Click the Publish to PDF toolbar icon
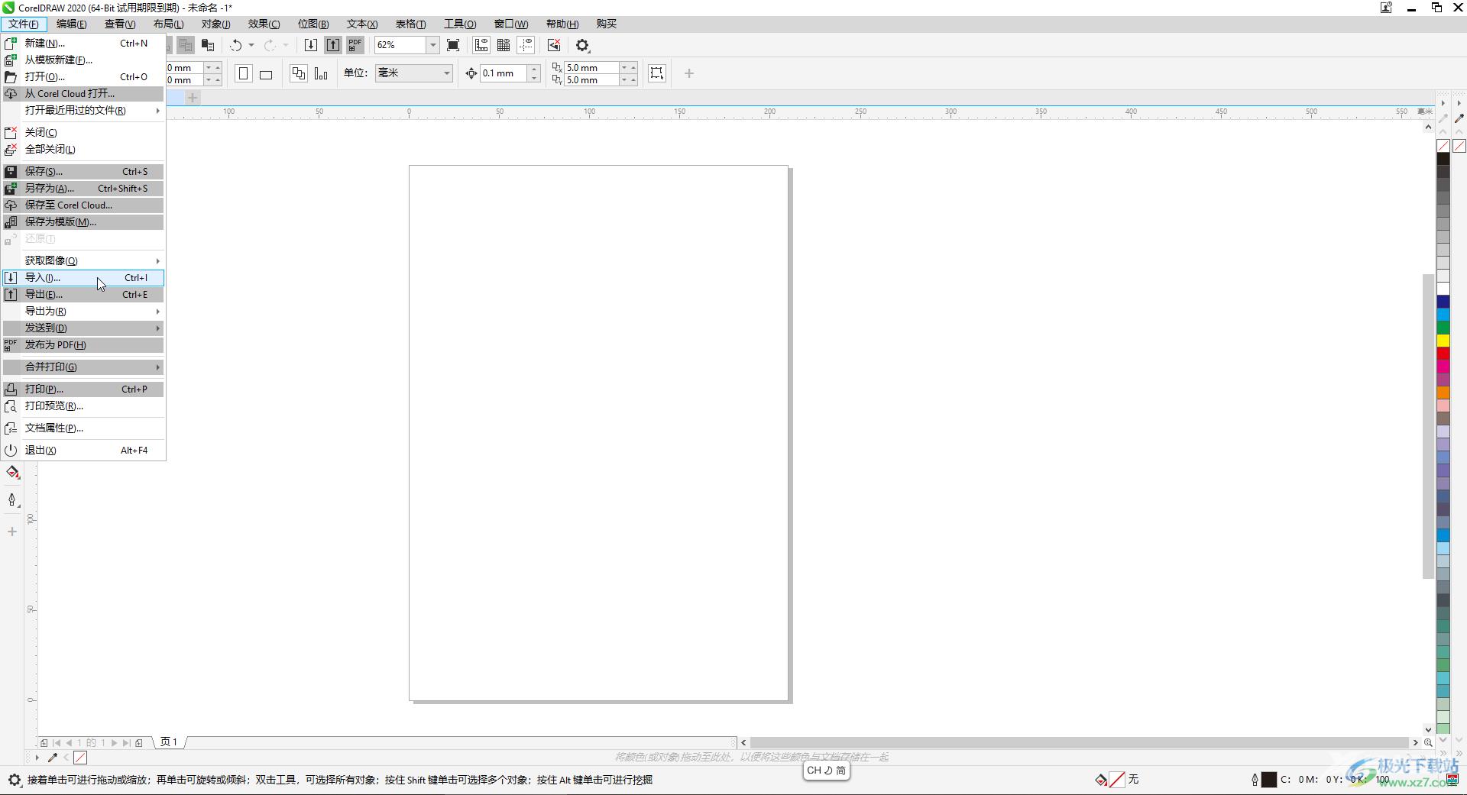This screenshot has height=795, width=1467. [355, 46]
